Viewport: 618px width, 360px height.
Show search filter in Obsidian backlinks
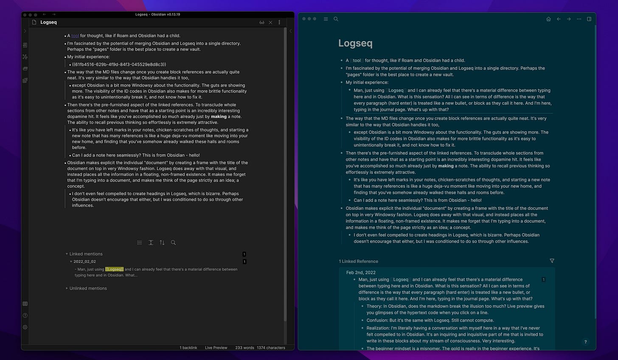173,243
